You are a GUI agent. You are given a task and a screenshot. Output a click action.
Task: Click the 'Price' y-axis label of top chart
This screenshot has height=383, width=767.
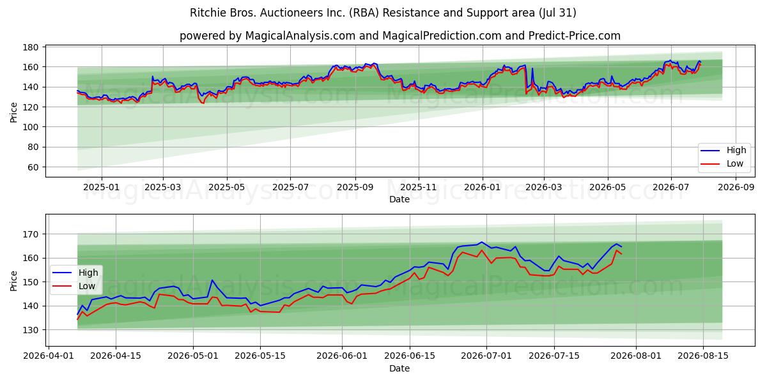click(14, 110)
